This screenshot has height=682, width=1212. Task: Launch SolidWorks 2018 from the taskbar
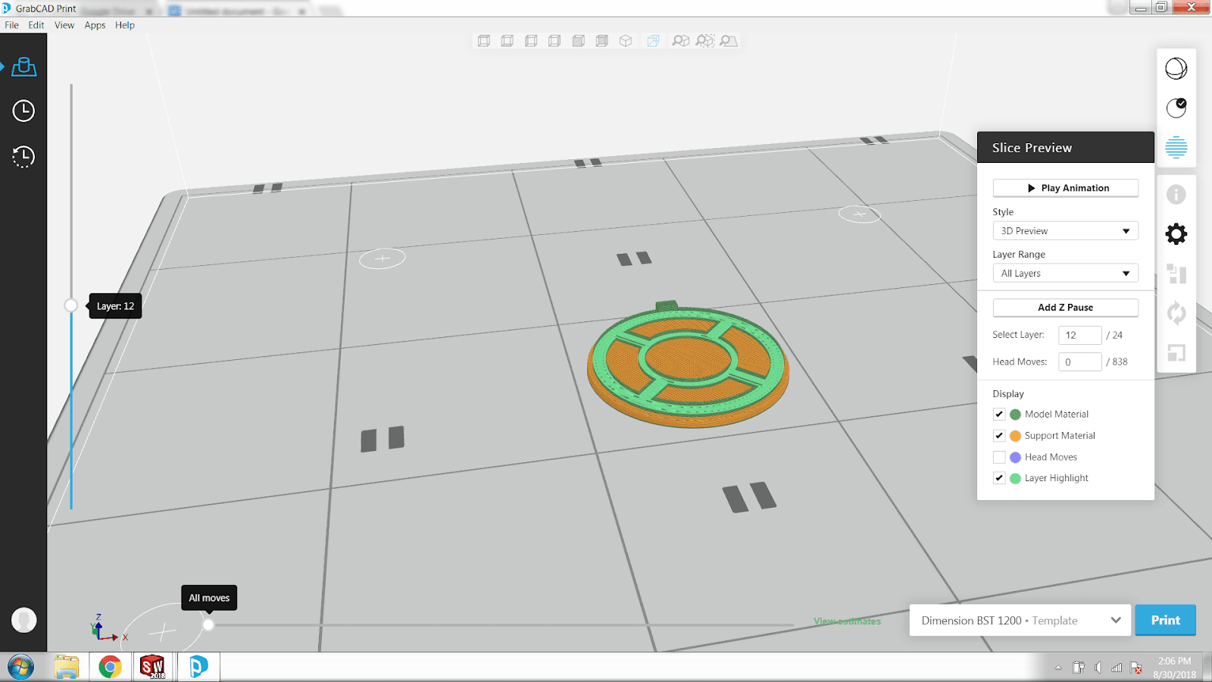pos(152,667)
